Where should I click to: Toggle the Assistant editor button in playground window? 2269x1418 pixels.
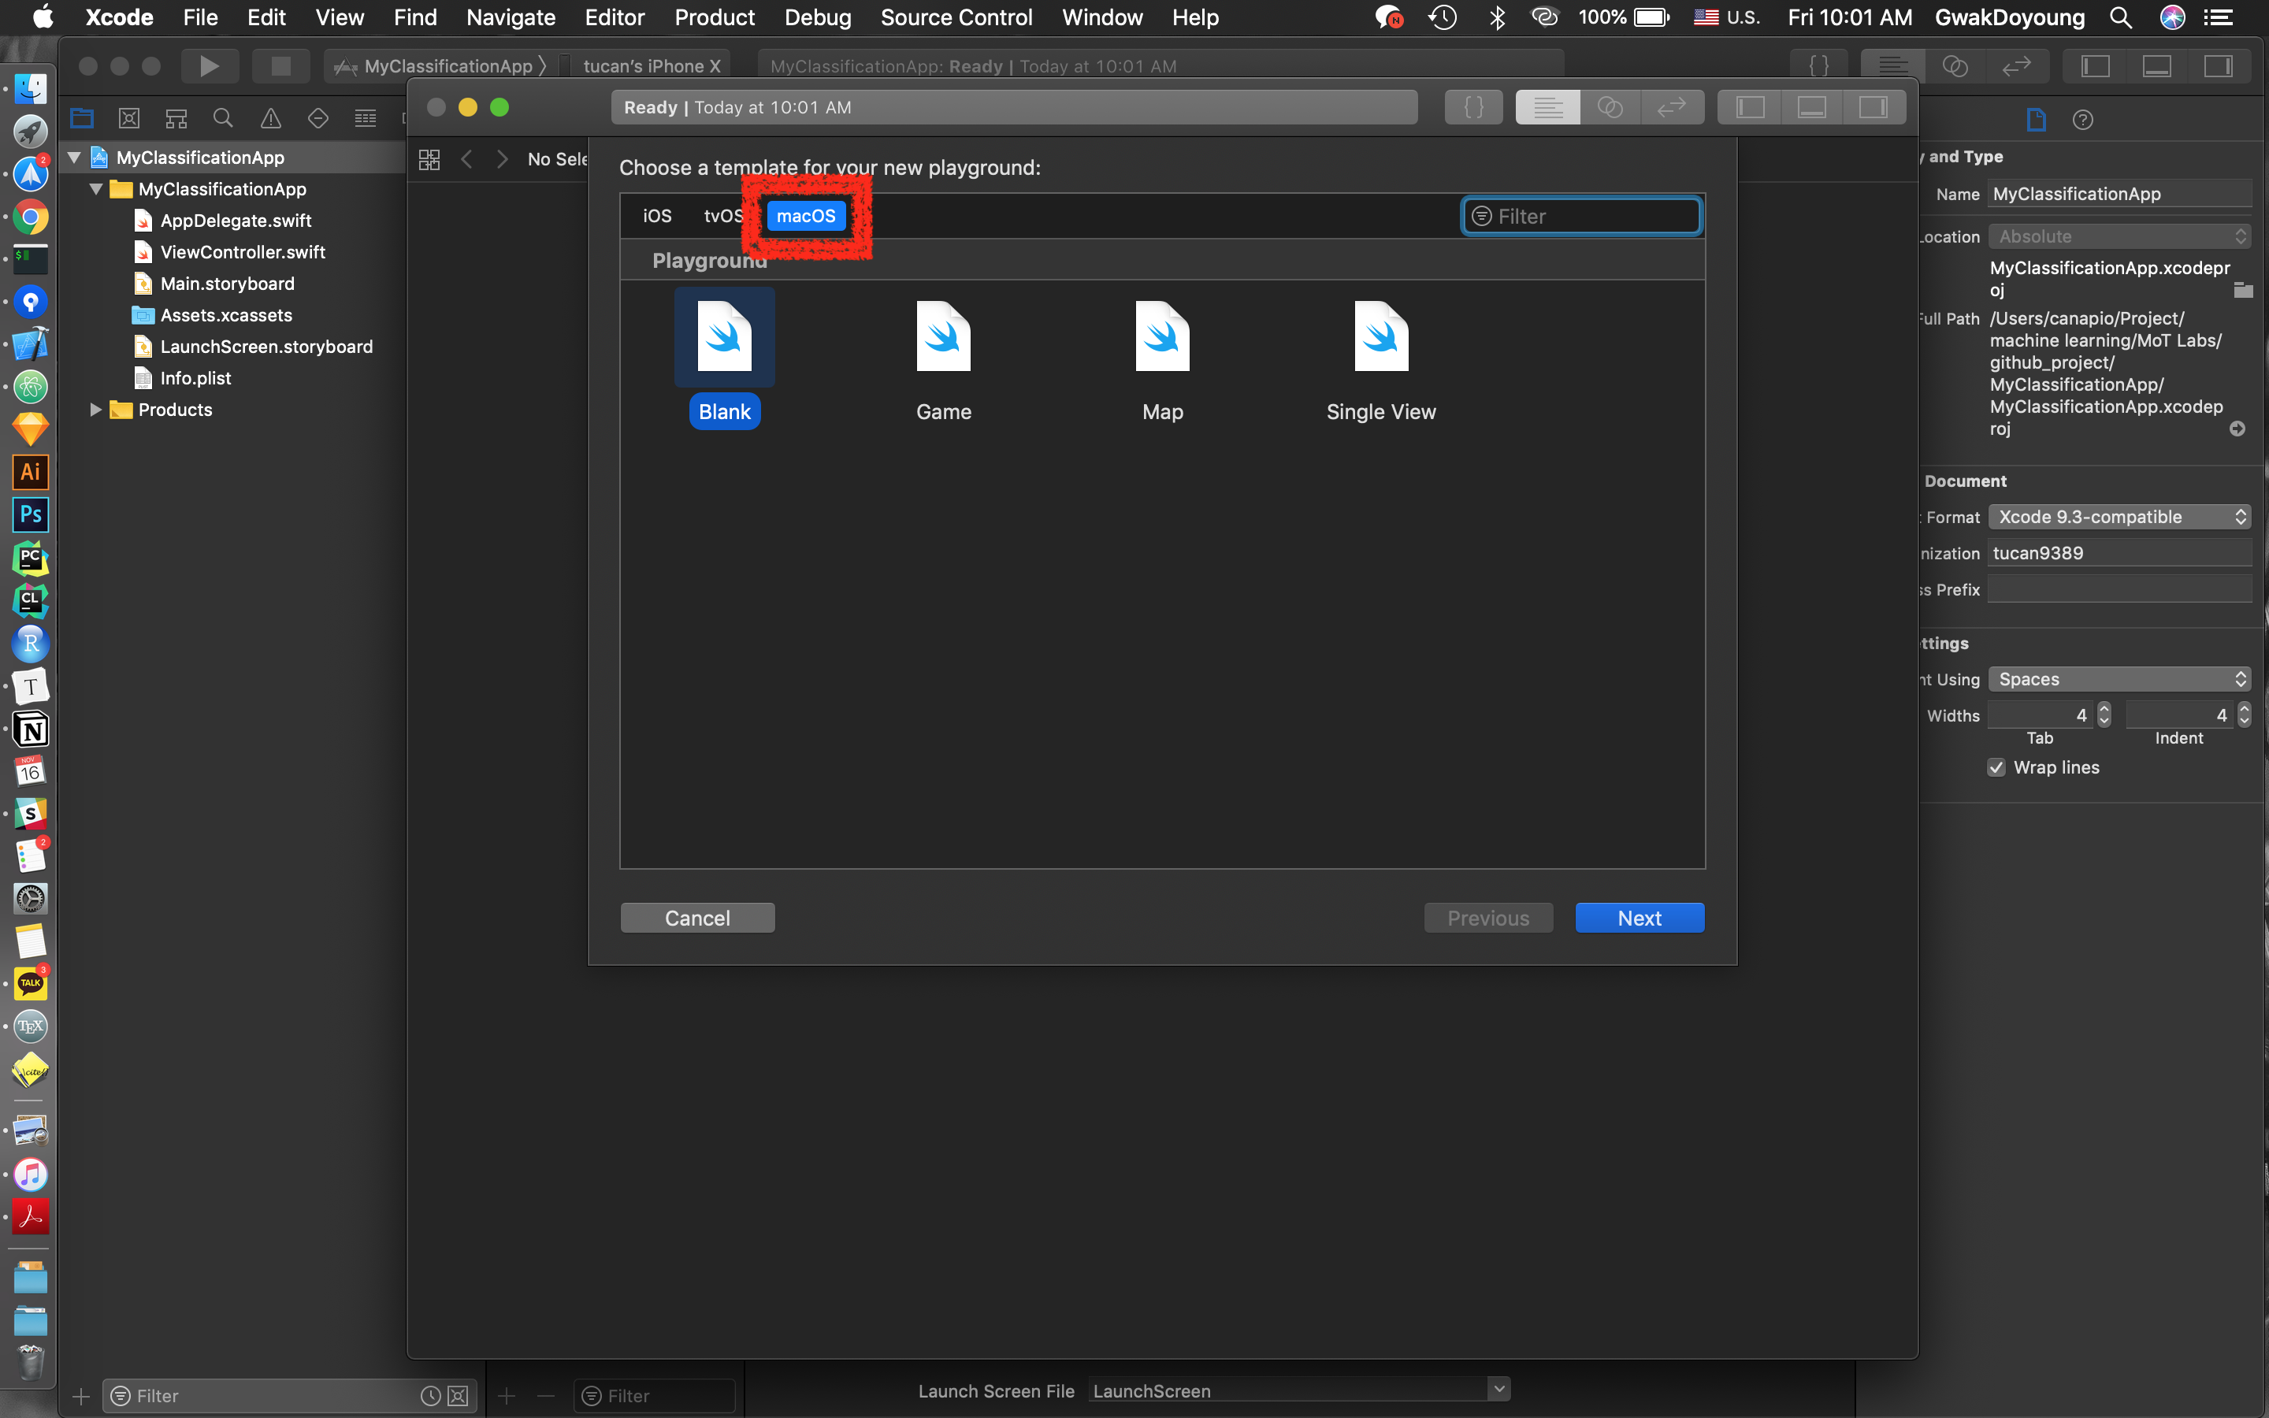pyautogui.click(x=1610, y=107)
